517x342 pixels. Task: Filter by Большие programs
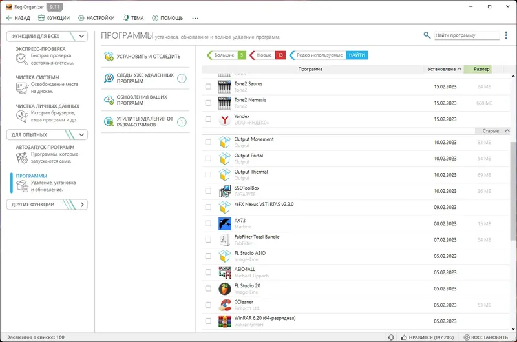pyautogui.click(x=227, y=55)
